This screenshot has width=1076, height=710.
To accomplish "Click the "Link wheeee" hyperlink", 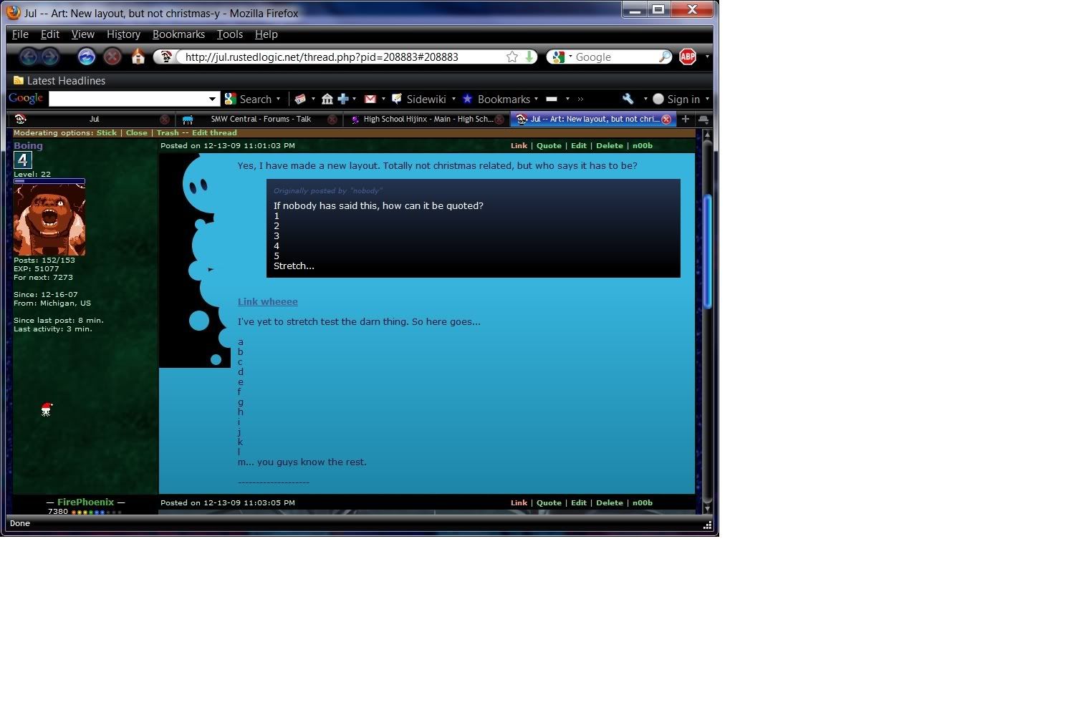I will tap(268, 302).
